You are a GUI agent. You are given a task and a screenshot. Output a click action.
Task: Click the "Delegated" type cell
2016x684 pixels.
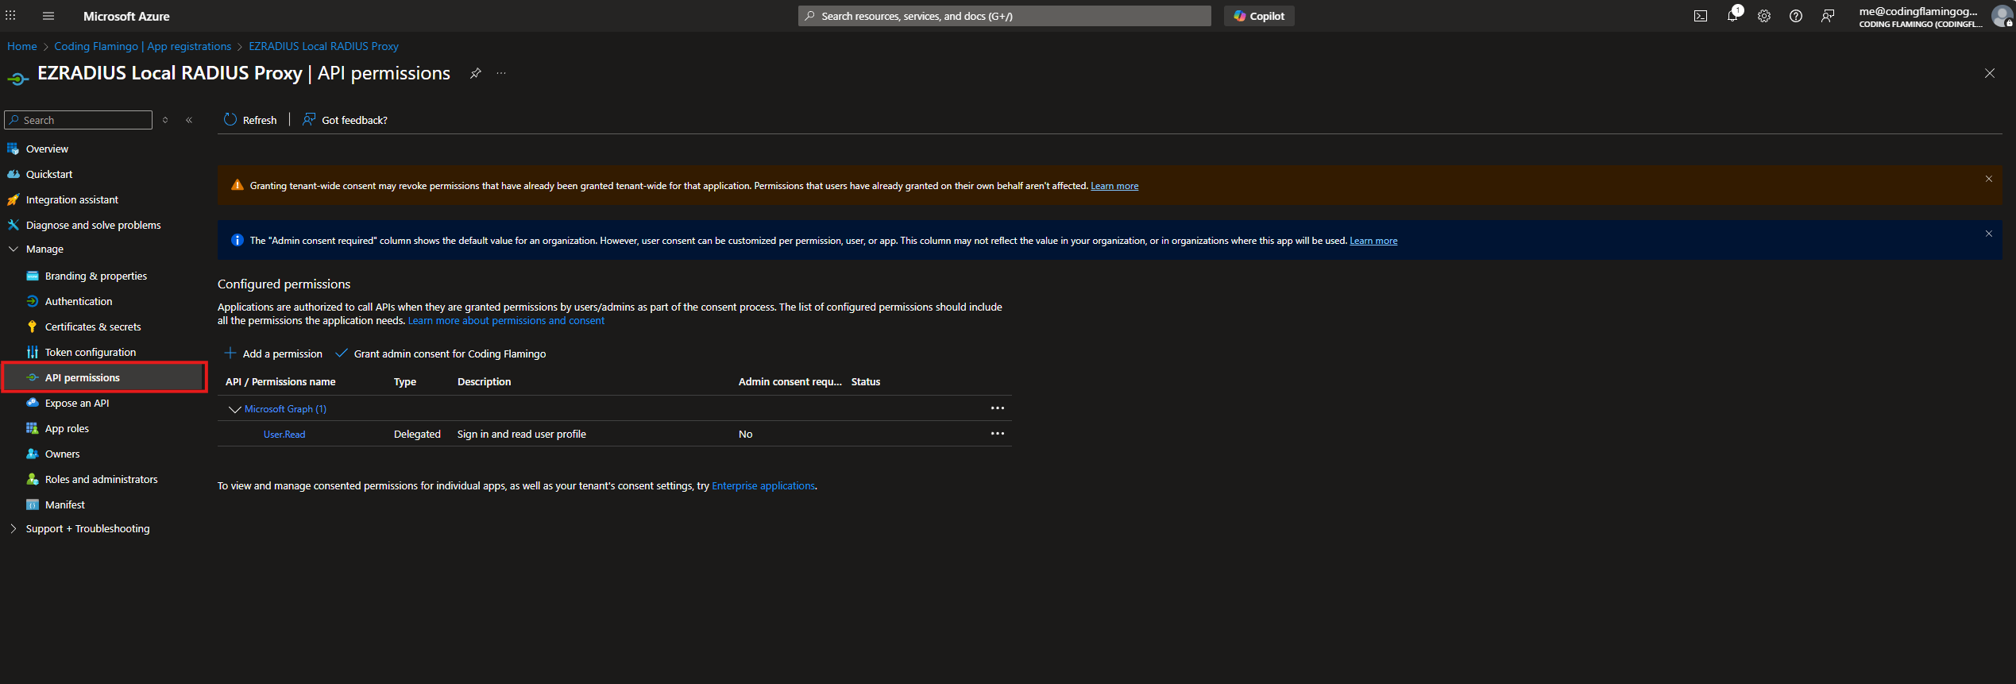(x=417, y=435)
